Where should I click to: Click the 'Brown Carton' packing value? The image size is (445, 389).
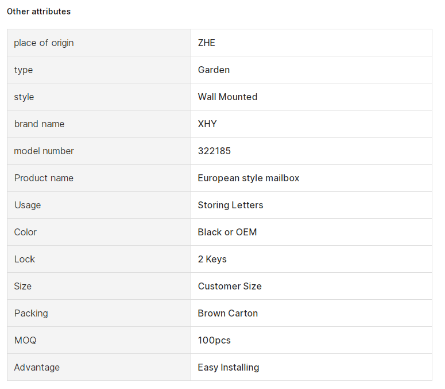(227, 313)
